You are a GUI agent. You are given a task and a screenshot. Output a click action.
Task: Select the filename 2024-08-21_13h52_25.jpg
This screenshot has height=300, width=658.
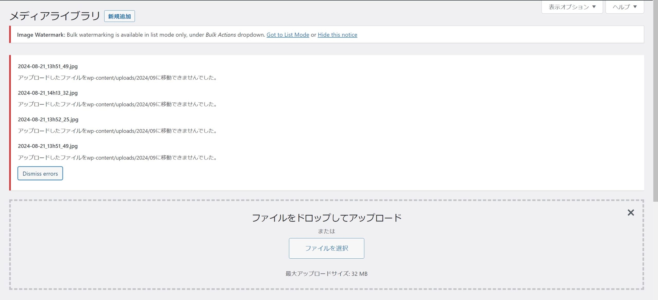point(48,119)
